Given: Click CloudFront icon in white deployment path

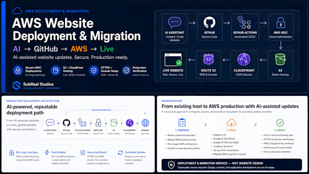Looking at the screenshot, I should click(130, 123).
